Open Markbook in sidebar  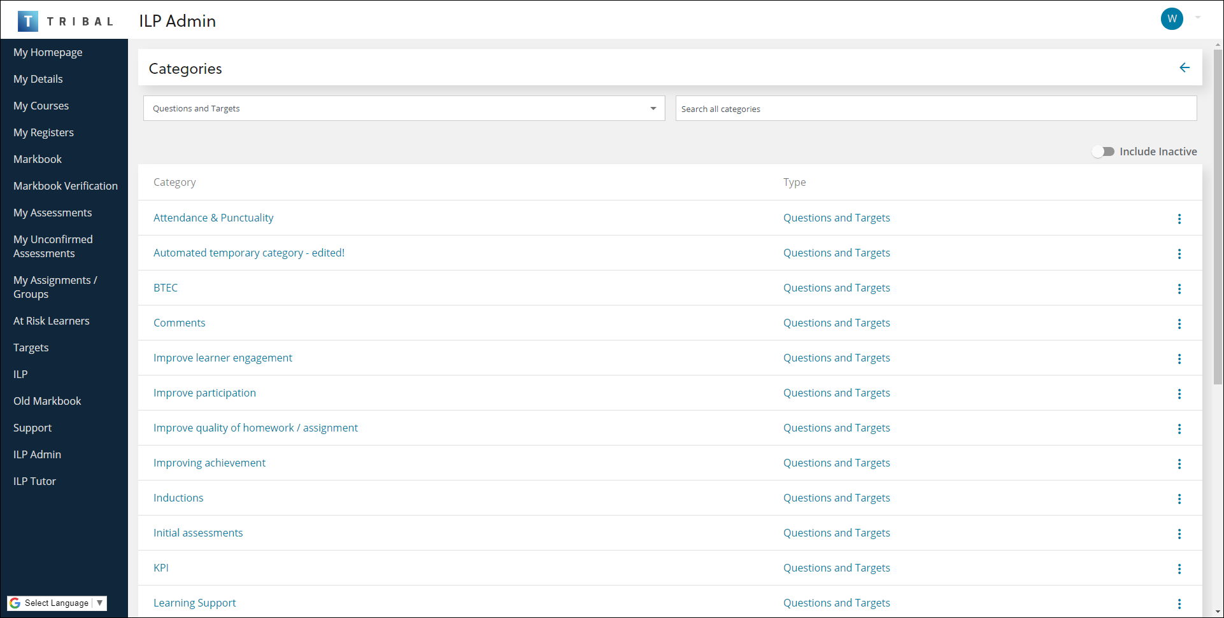(x=38, y=159)
